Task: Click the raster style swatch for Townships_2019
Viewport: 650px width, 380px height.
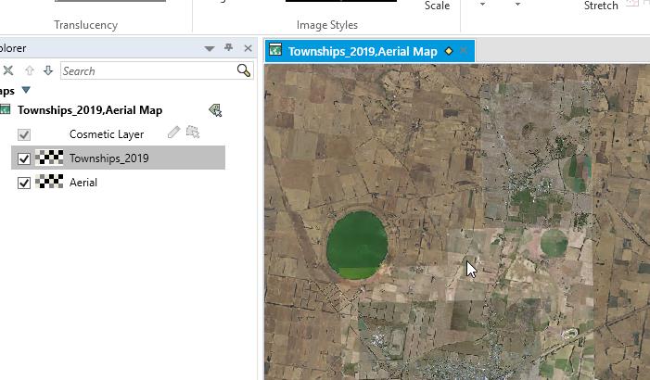Action: 49,158
